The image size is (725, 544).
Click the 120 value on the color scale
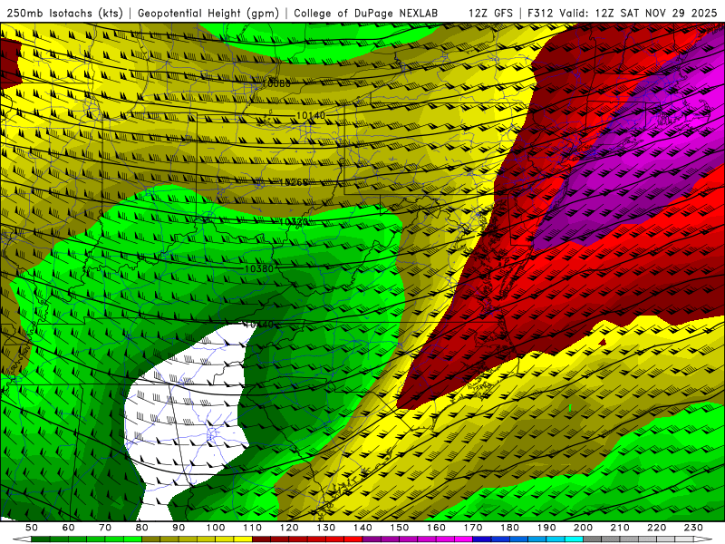click(289, 528)
